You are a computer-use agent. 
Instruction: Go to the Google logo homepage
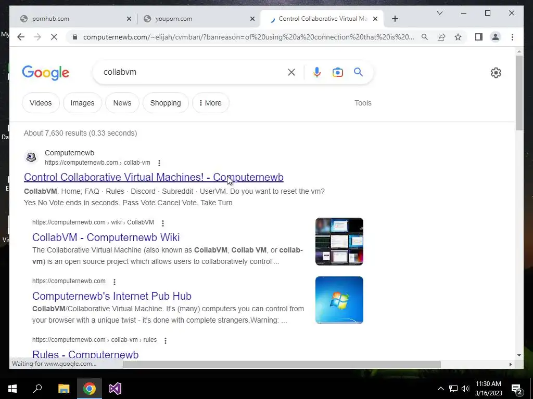tap(46, 73)
